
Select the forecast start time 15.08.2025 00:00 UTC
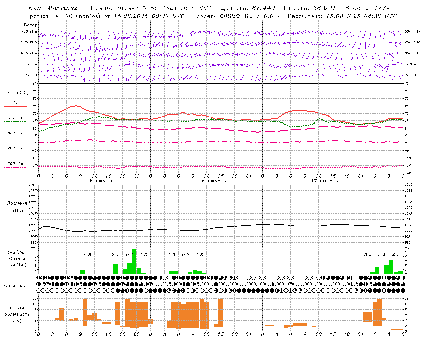click(x=149, y=16)
